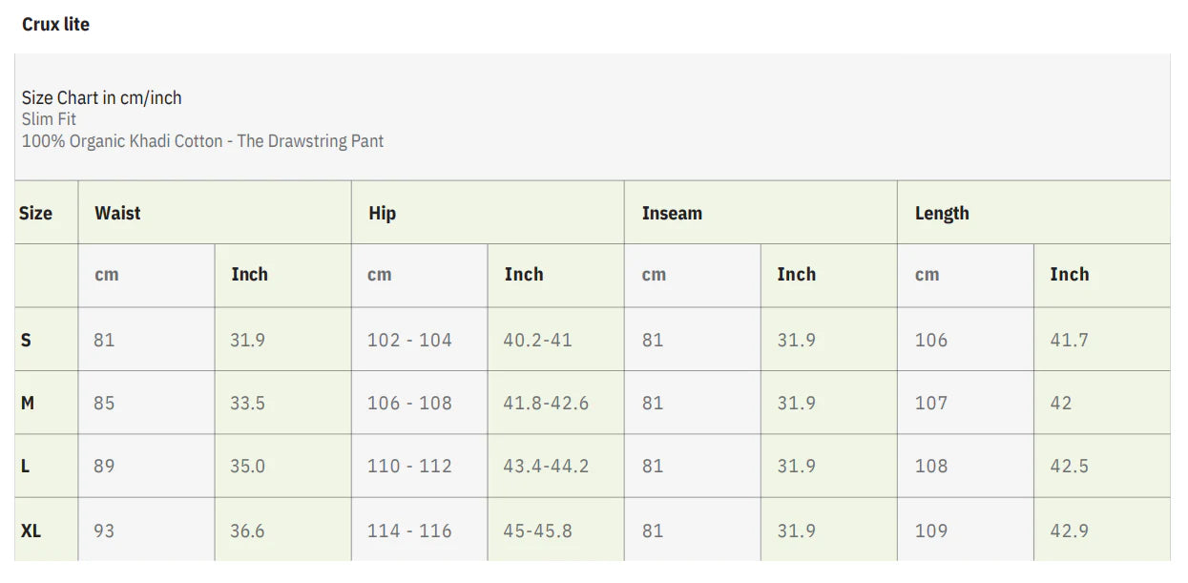Select the size 'L' row label
1188x583 pixels.
pyautogui.click(x=26, y=466)
